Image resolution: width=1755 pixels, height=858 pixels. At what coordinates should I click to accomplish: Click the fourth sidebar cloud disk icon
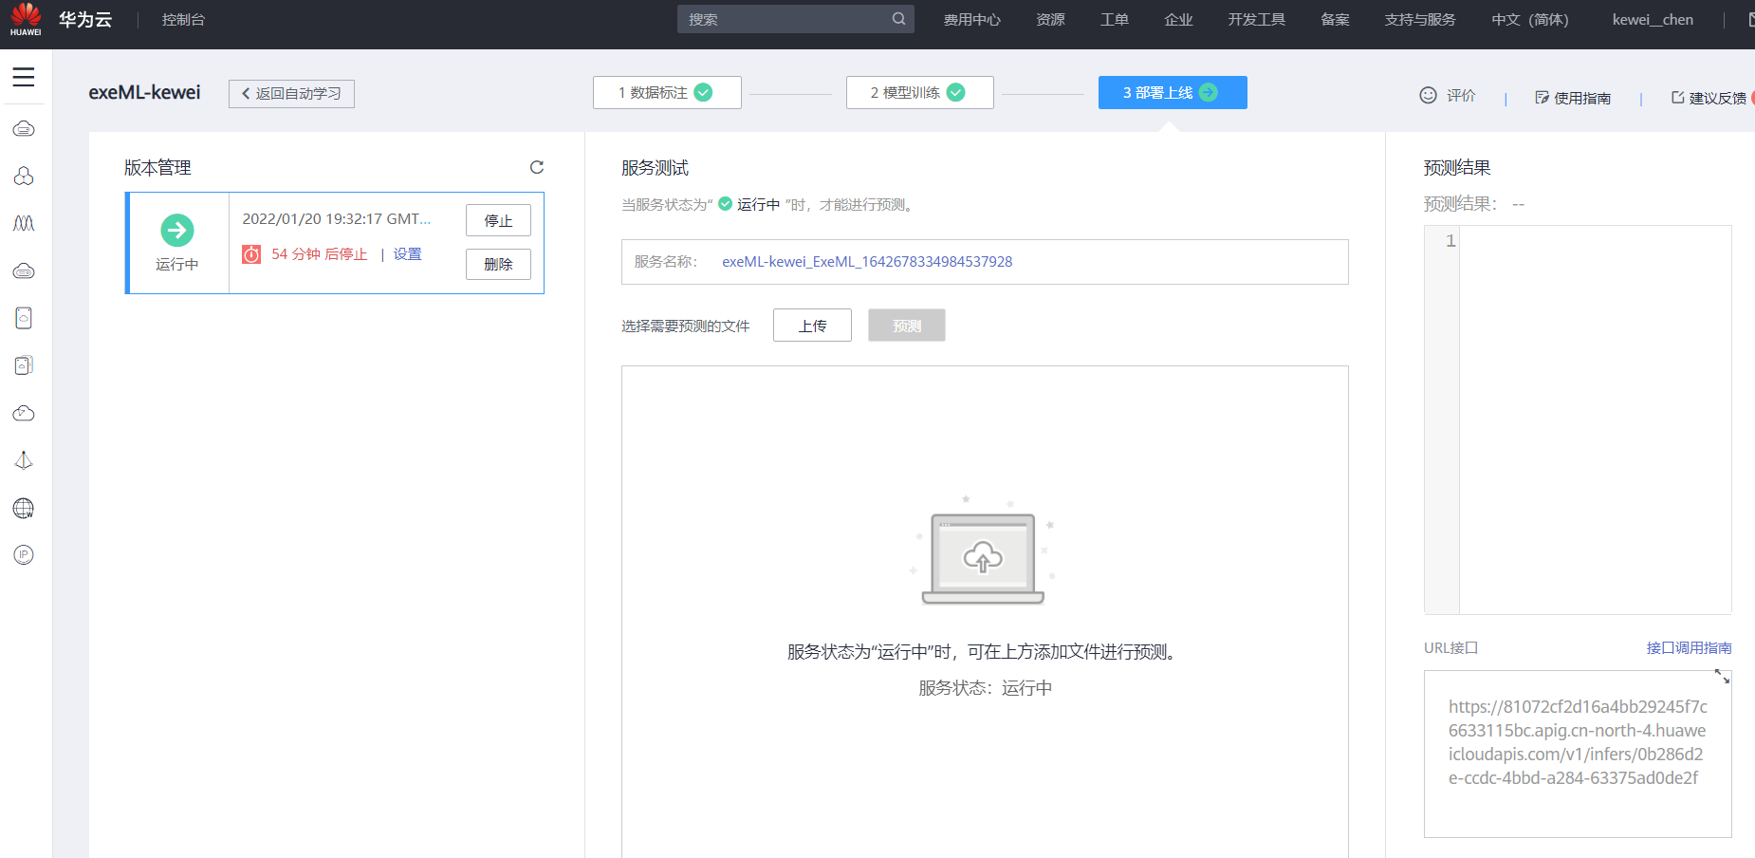pyautogui.click(x=24, y=270)
